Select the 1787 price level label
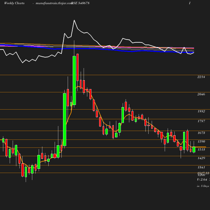Viewport: 210px width, 210px height. [201, 121]
